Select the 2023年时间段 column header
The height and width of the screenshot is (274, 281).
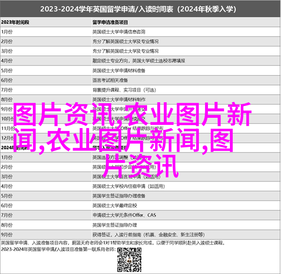tap(15, 22)
